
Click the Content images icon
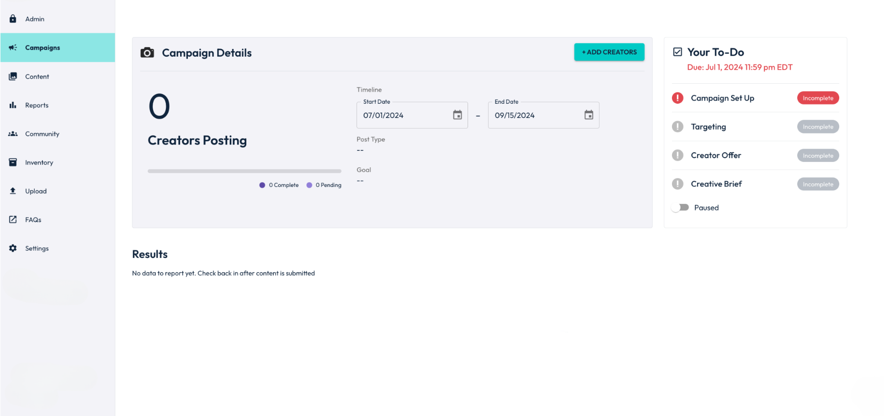point(13,76)
